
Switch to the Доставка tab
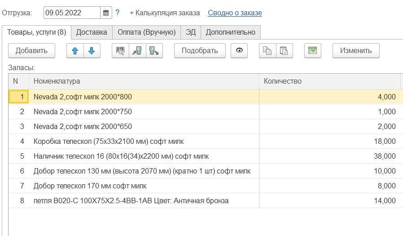[92, 32]
